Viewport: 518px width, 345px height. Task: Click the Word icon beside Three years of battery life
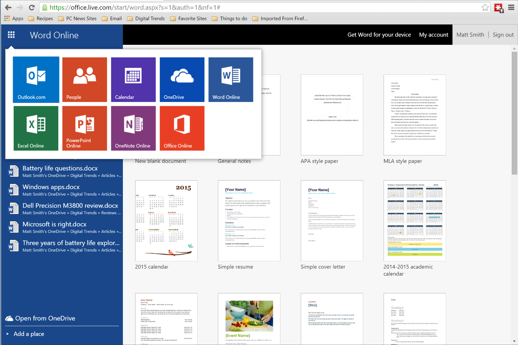(13, 245)
